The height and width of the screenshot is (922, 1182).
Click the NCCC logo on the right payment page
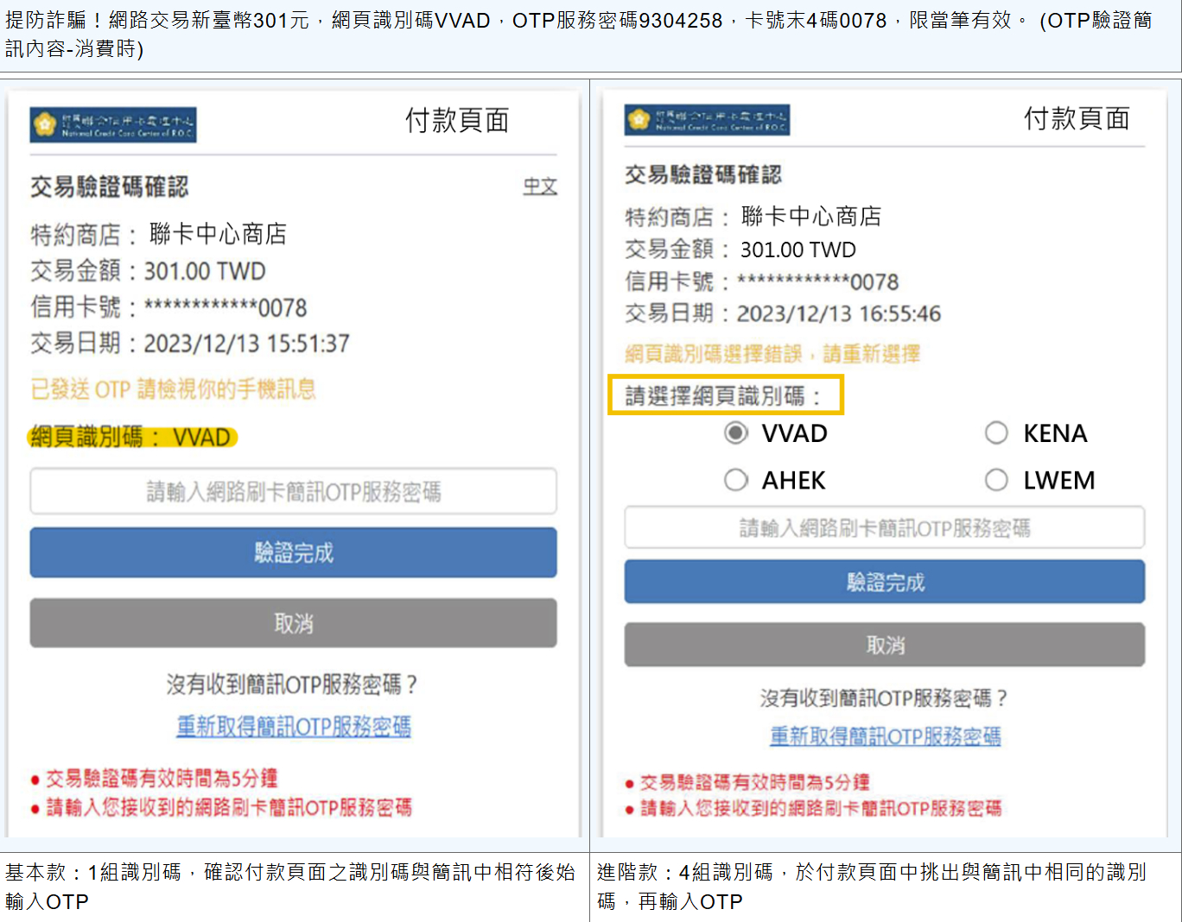coord(705,120)
